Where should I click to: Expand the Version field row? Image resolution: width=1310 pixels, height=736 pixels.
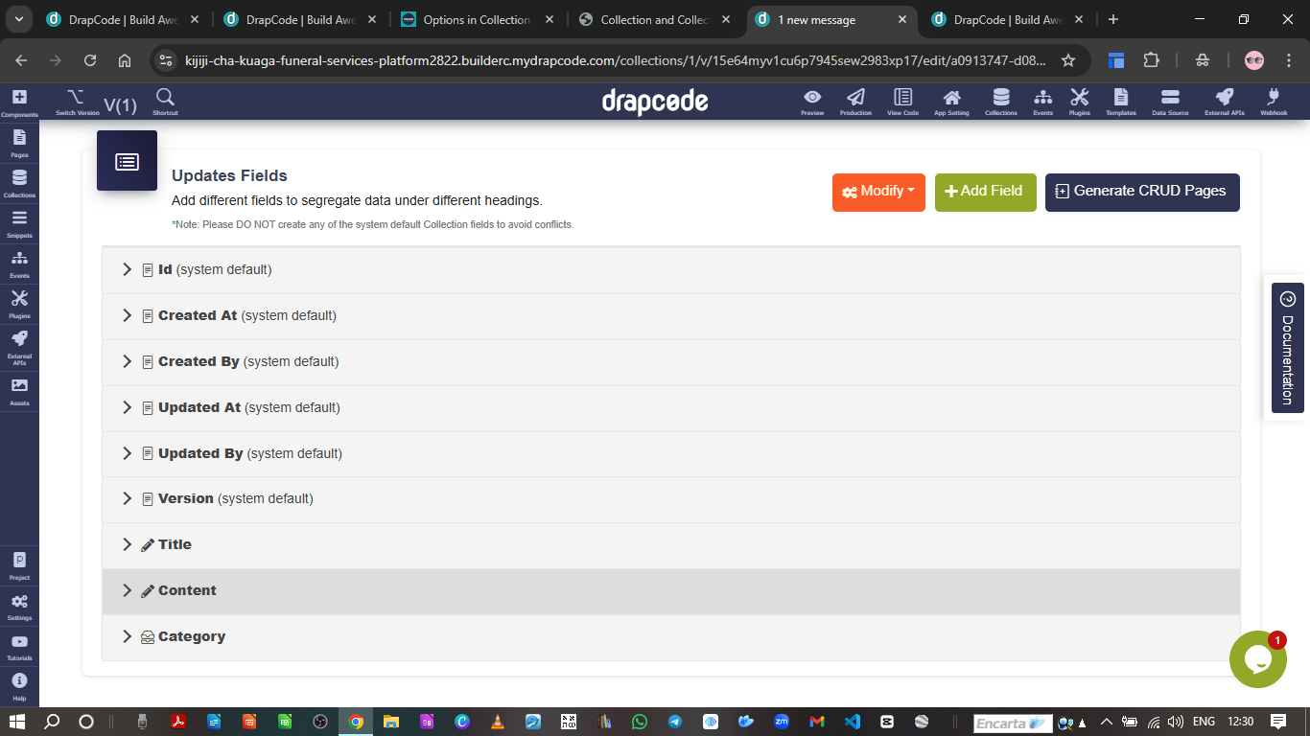(670, 499)
